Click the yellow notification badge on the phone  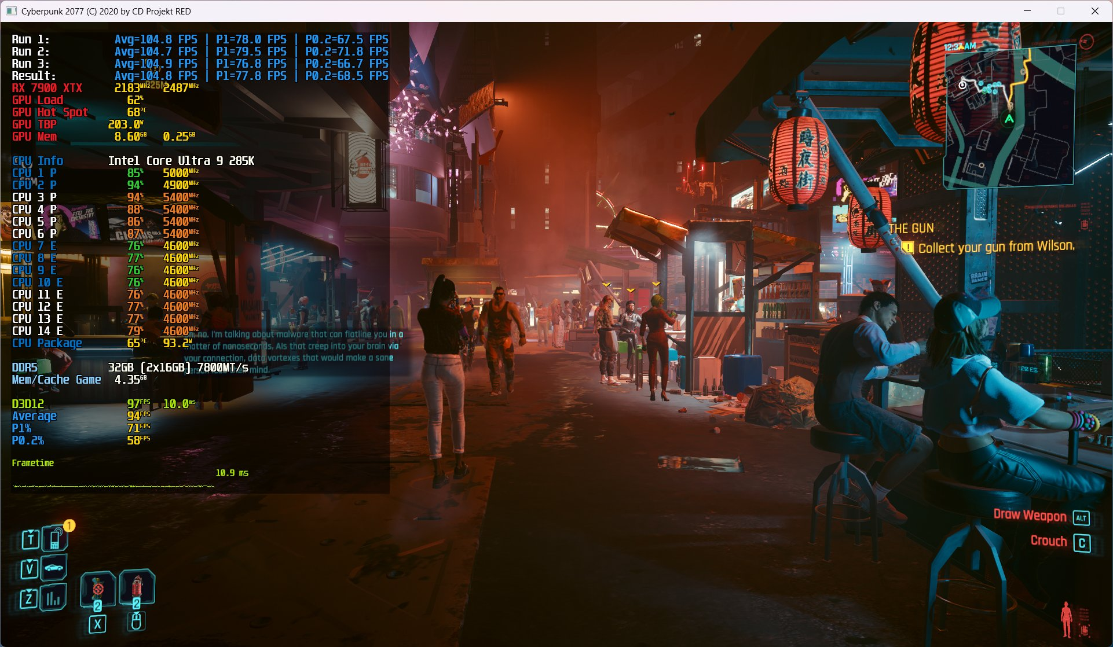[69, 525]
